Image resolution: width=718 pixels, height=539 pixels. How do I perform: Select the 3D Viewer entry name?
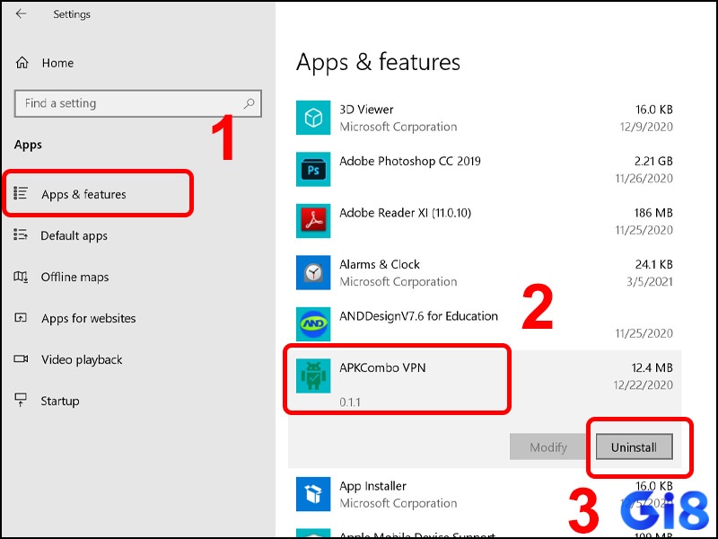click(366, 110)
